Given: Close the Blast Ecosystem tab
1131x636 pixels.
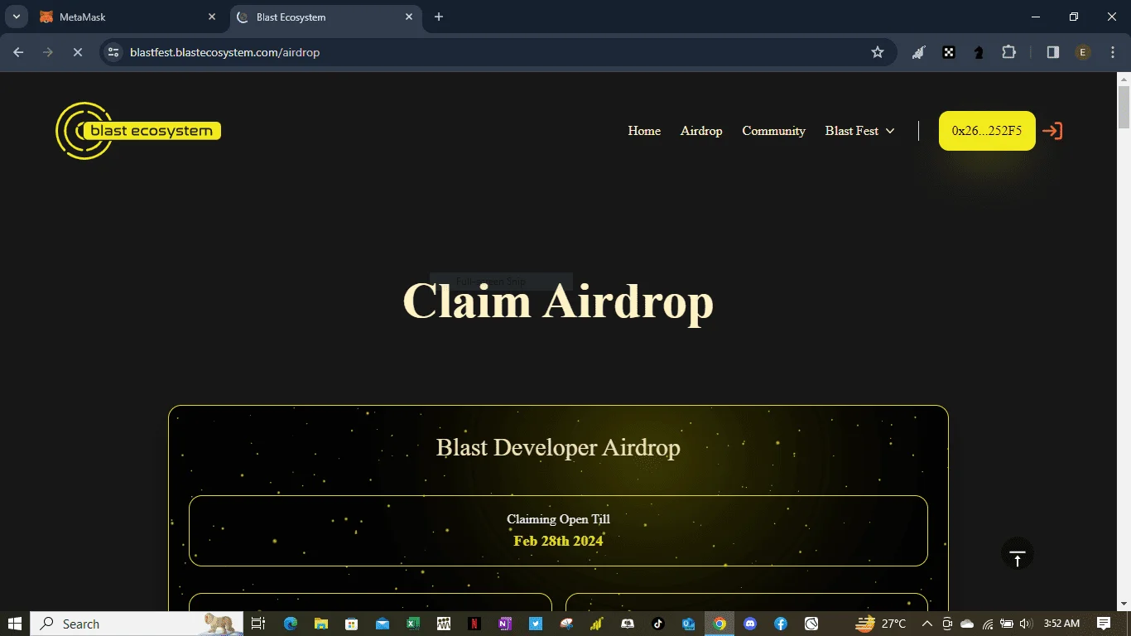Looking at the screenshot, I should [409, 17].
